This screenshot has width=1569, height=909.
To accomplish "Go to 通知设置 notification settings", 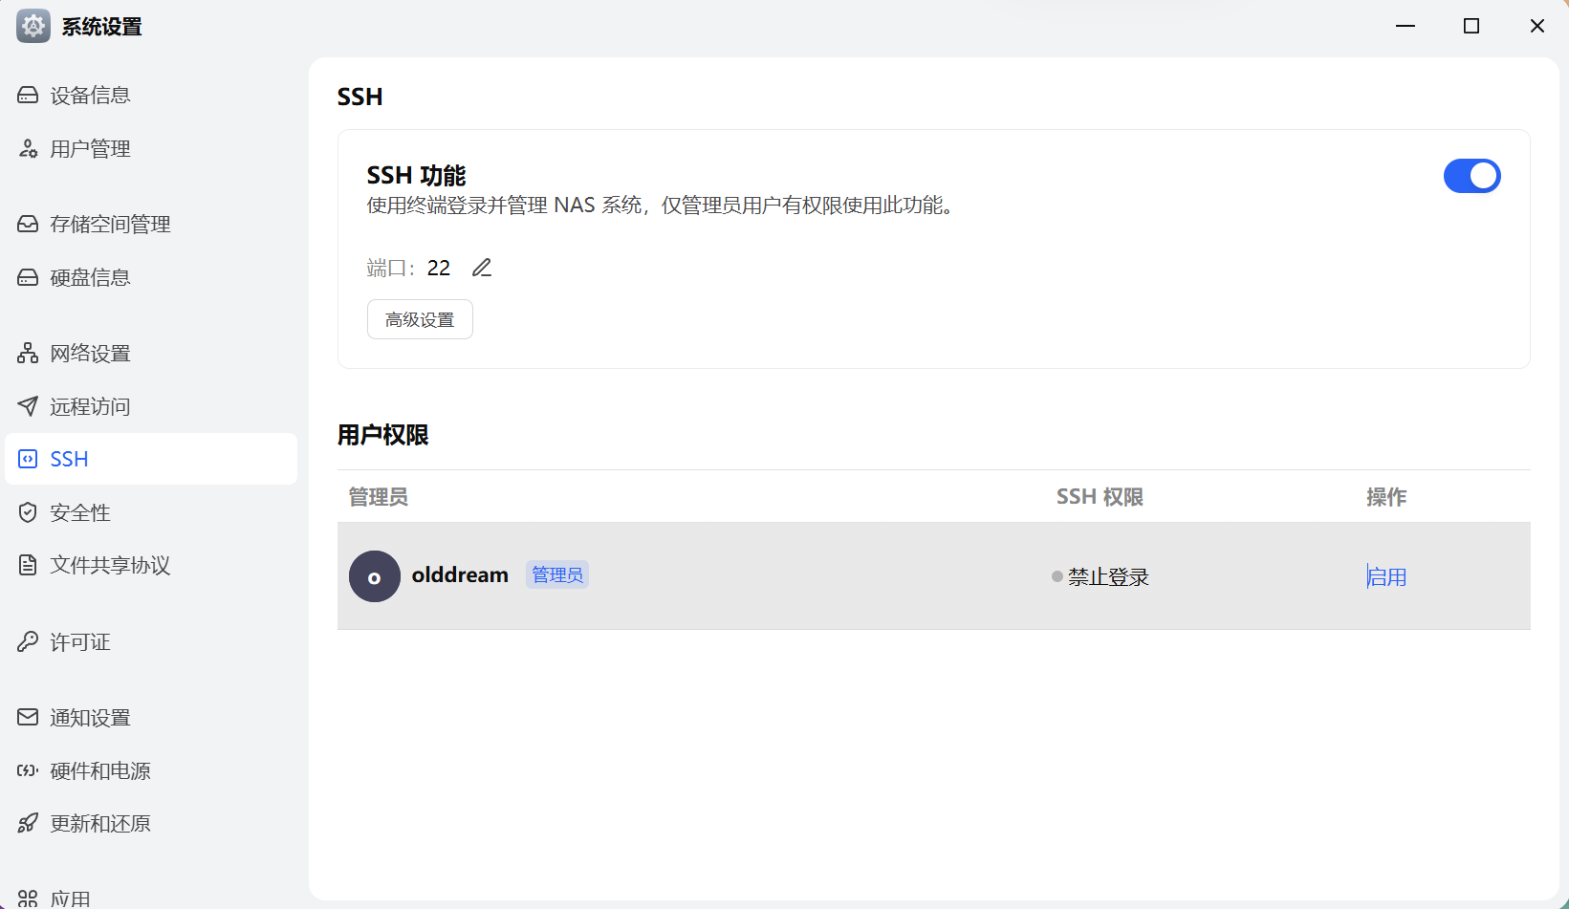I will (x=90, y=718).
